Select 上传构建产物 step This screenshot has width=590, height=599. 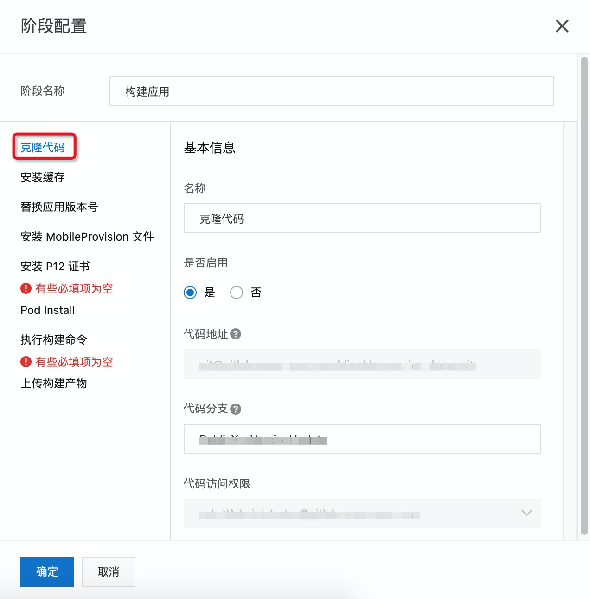tap(54, 383)
